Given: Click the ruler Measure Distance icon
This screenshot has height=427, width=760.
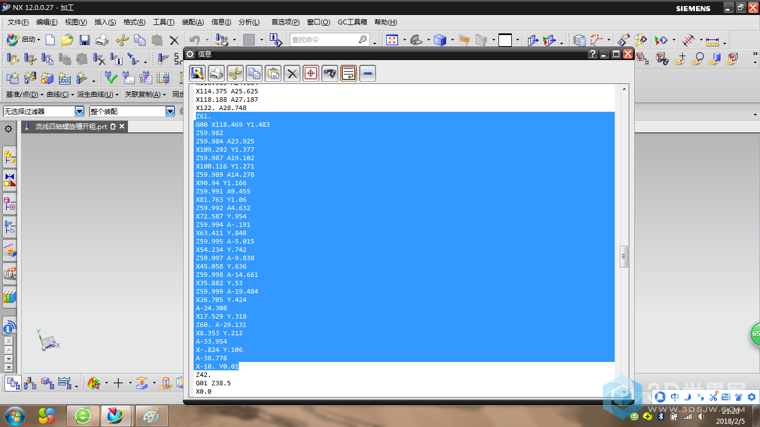Looking at the screenshot, I should [x=713, y=40].
